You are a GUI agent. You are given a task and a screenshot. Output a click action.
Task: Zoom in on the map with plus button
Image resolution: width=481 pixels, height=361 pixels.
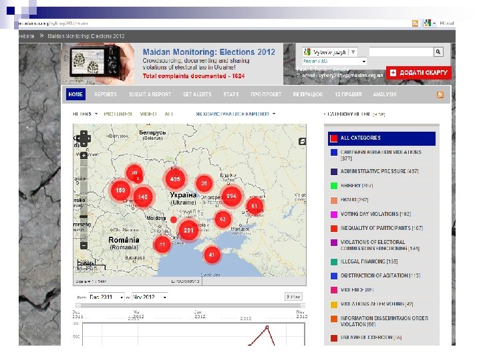(84, 156)
